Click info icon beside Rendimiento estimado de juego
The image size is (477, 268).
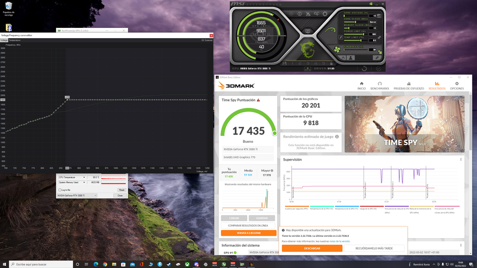(x=337, y=137)
